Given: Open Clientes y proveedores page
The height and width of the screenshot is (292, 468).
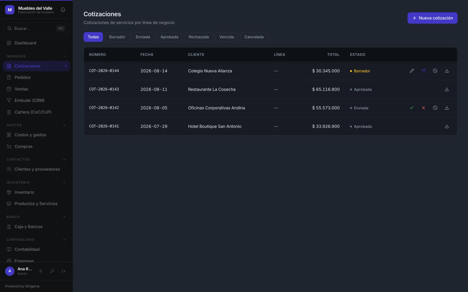Looking at the screenshot, I should [x=36, y=169].
